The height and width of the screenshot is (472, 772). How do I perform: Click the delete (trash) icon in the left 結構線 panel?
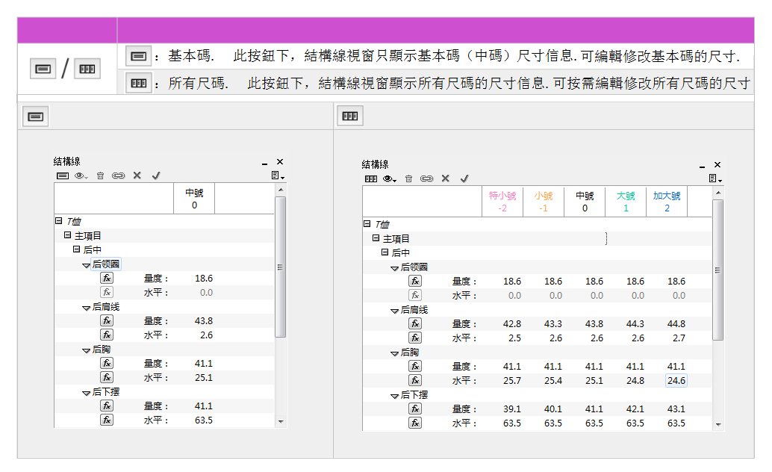pyautogui.click(x=100, y=176)
